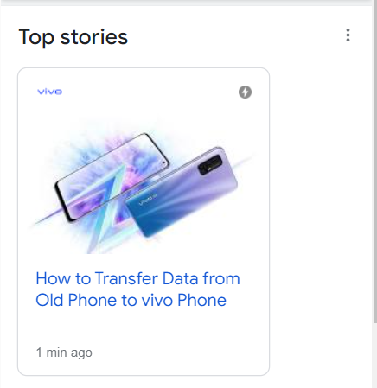Click the vivo publisher logo
This screenshot has height=388, width=377.
click(50, 92)
